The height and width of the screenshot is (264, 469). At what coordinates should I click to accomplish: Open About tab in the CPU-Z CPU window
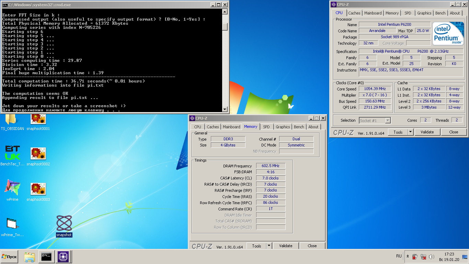(x=455, y=13)
